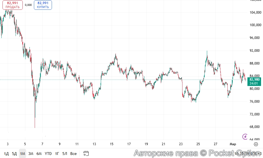Viewport: 263px width, 158px height.
Task: Select the YTD range option
Action: [x=48, y=154]
